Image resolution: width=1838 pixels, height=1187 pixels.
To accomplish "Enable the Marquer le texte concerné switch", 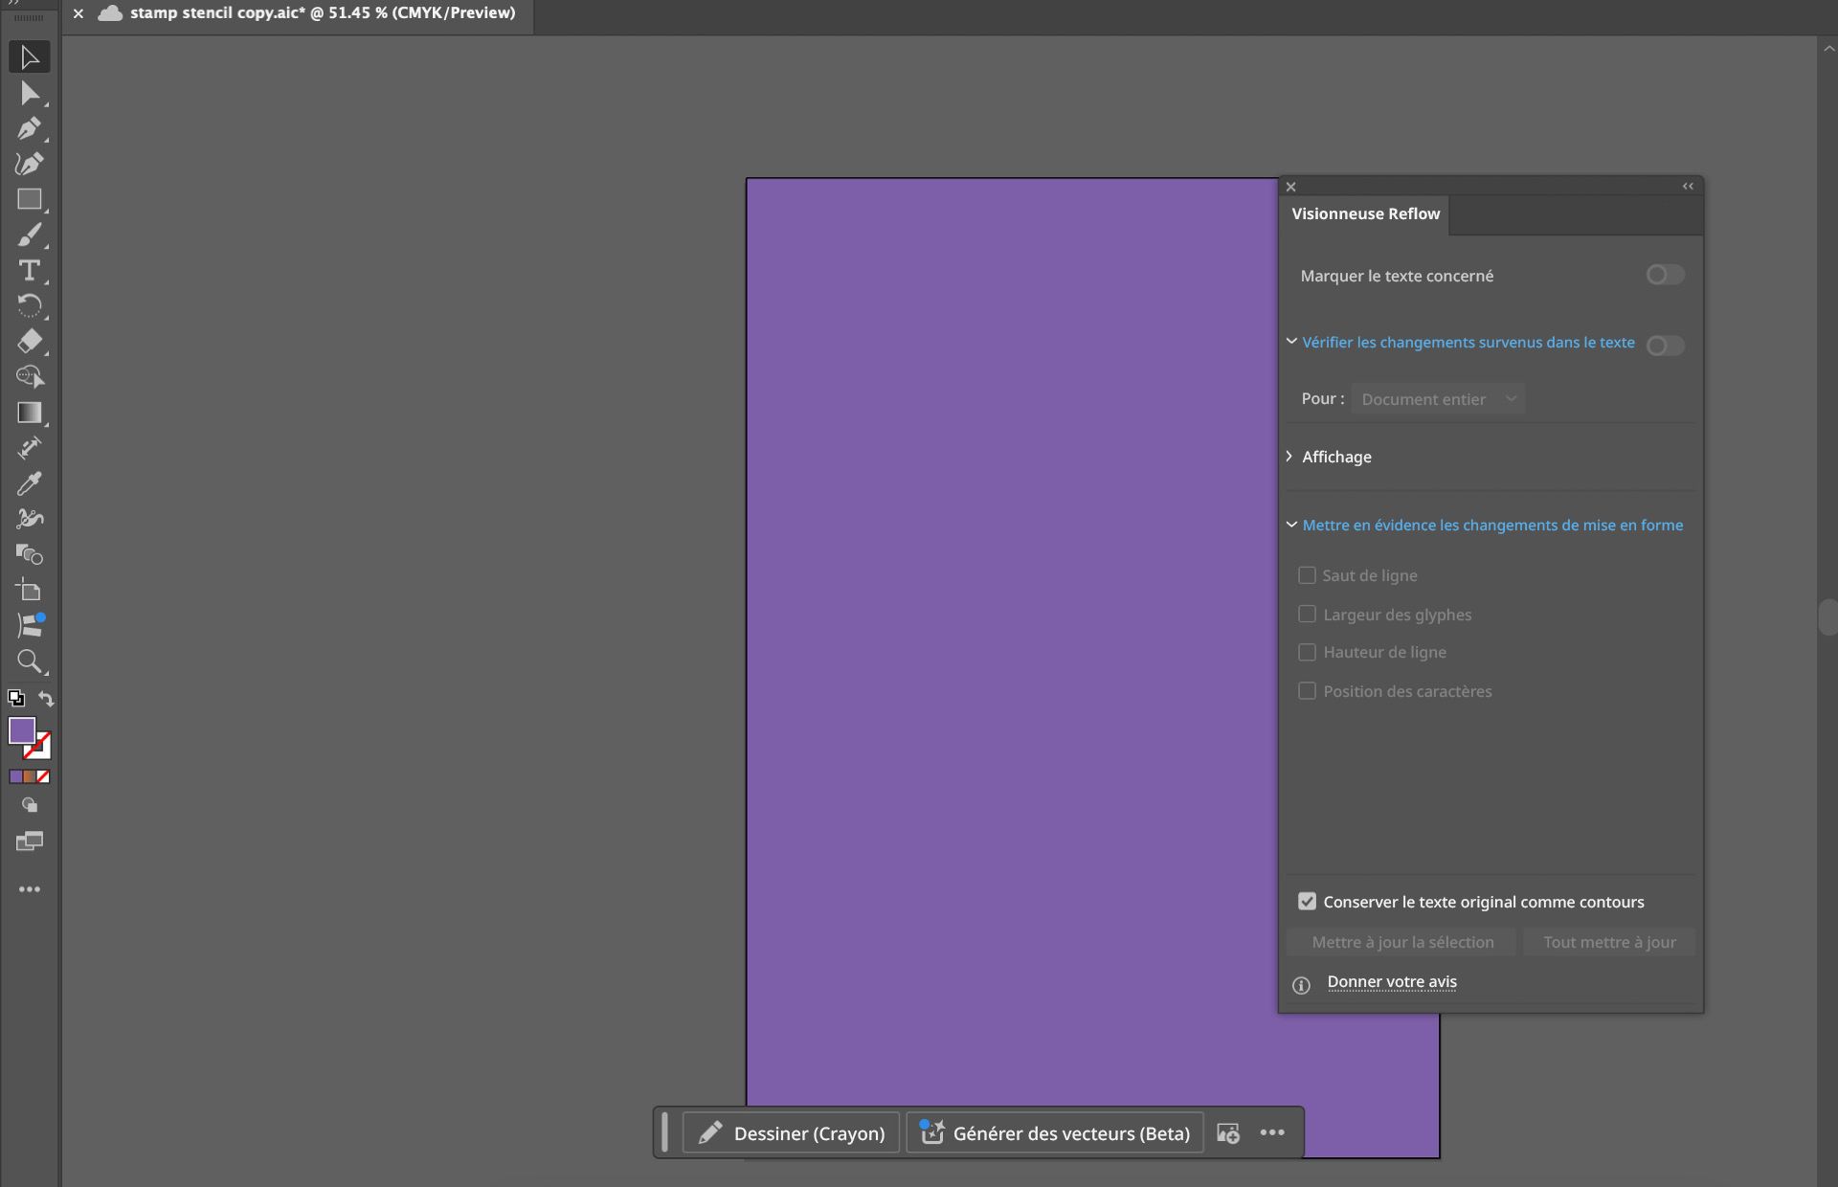I will (1663, 275).
